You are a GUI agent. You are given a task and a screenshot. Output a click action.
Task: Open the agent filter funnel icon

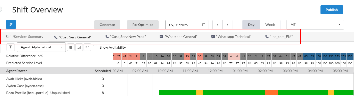(x=11, y=47)
